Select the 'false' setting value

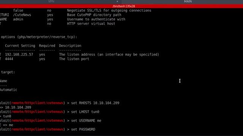pos(18,11)
